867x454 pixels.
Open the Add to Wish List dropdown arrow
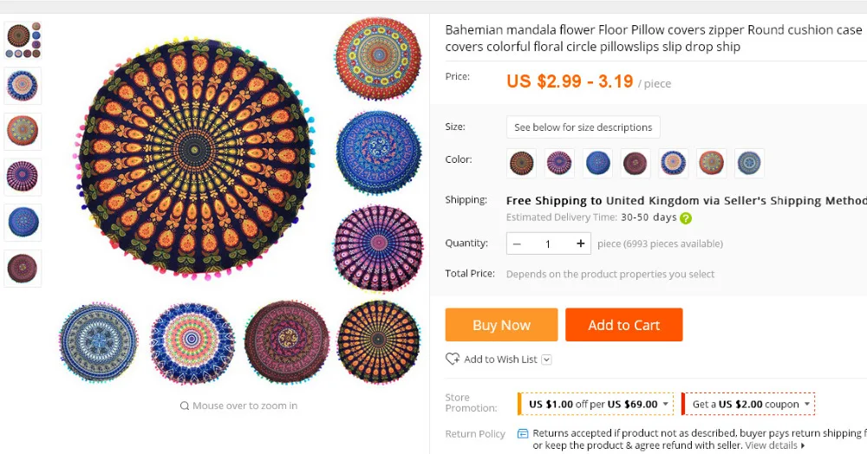tap(547, 360)
